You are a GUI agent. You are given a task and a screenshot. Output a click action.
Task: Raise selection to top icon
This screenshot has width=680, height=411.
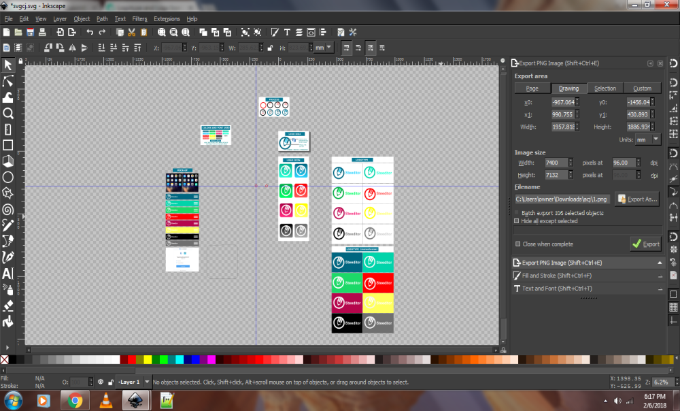tap(138, 48)
